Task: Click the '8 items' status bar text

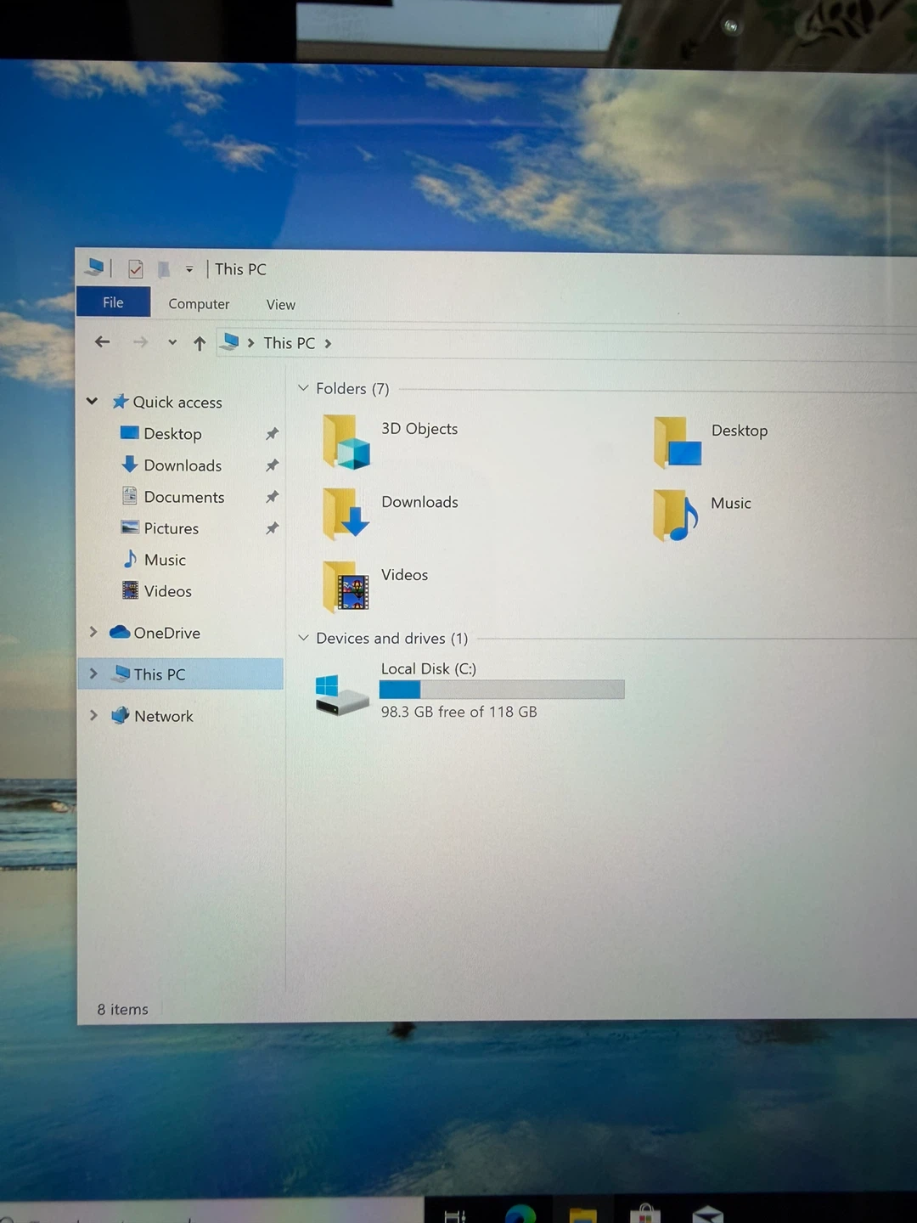Action: click(122, 1009)
